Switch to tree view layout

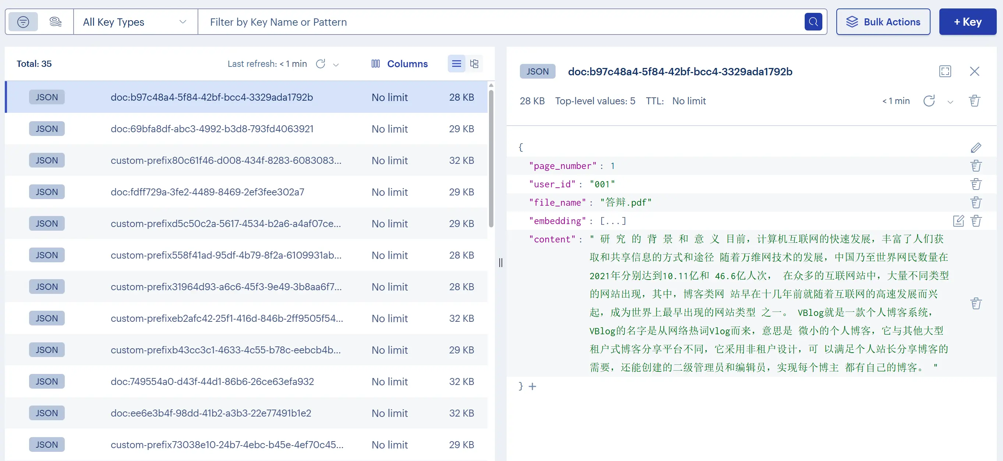coord(474,64)
